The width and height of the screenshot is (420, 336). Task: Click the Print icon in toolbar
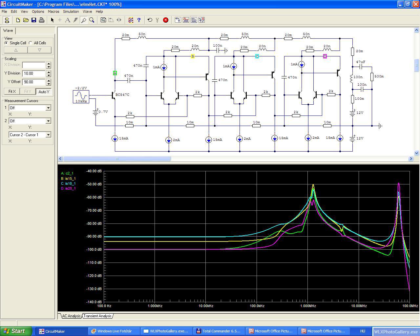(x=42, y=20)
